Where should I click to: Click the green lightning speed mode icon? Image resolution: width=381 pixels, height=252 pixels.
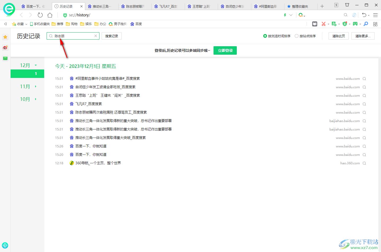point(285,15)
